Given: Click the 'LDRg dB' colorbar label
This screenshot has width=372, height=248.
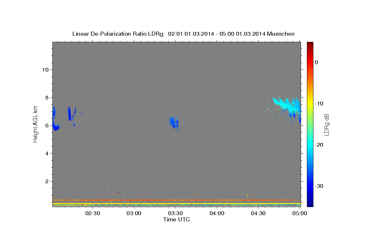Looking at the screenshot, I should 326,124.
